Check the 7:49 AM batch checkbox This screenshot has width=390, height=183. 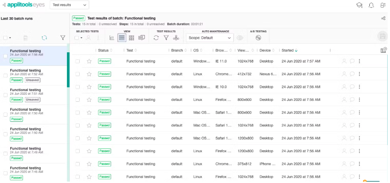[5, 154]
